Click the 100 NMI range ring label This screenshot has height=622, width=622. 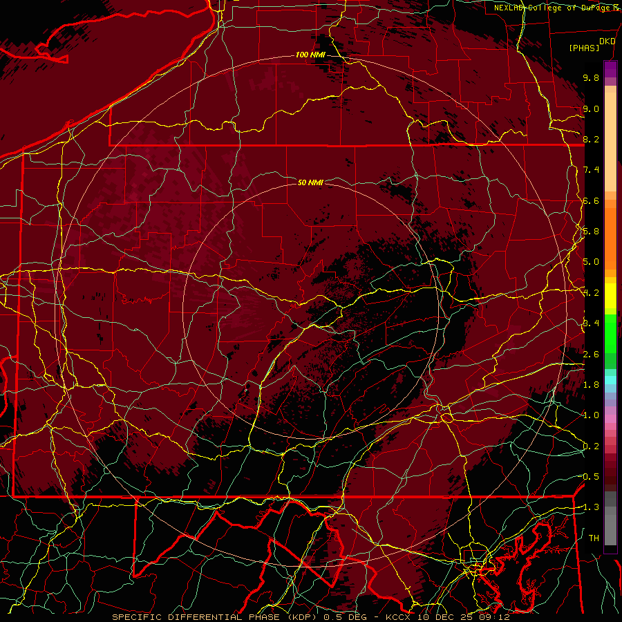(310, 55)
